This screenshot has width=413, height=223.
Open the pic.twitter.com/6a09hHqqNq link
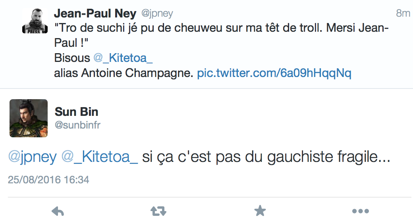[274, 73]
